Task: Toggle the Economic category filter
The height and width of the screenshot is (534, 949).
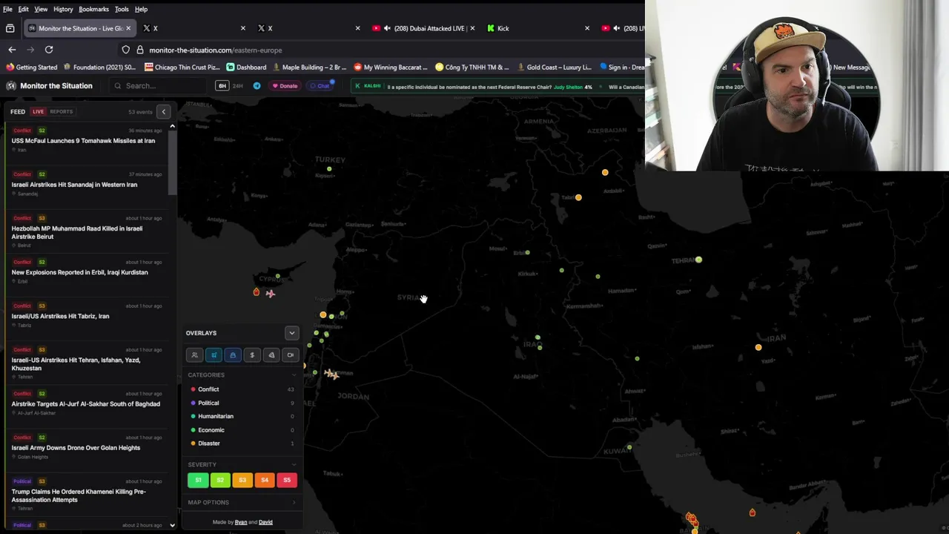Action: pyautogui.click(x=242, y=429)
